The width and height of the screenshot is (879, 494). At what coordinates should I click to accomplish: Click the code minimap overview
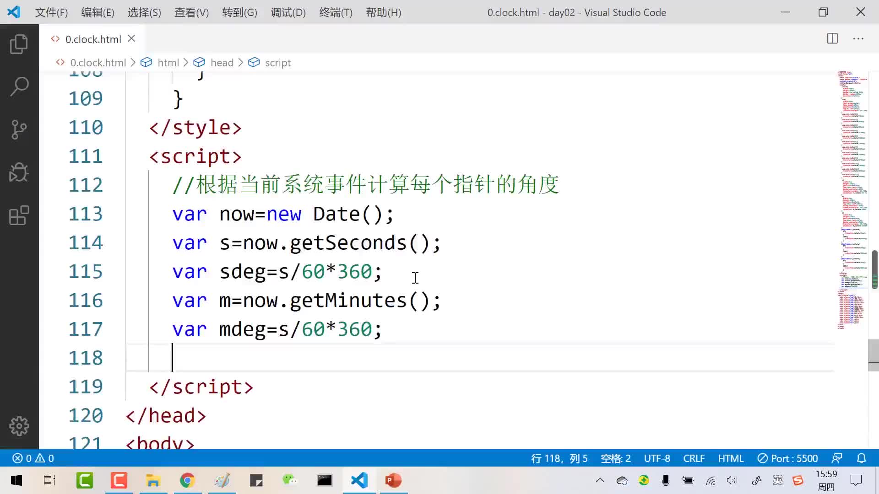pos(852,200)
